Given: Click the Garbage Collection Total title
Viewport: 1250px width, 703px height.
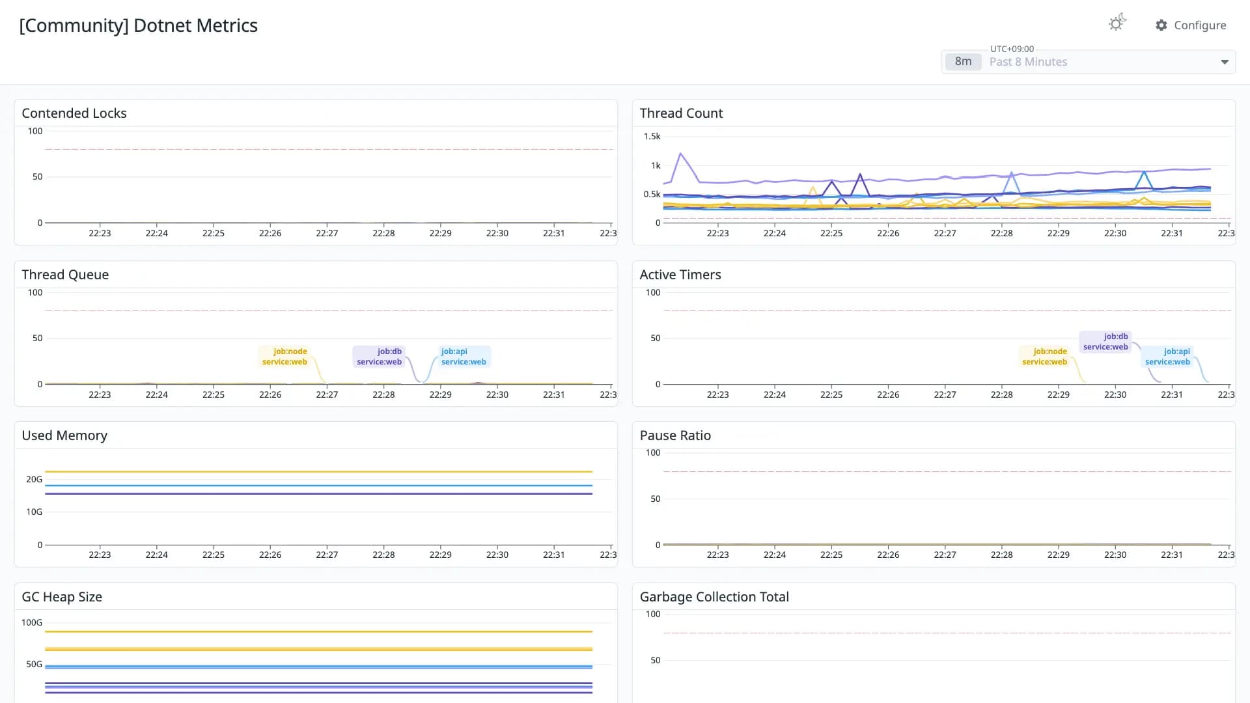Looking at the screenshot, I should click(714, 597).
